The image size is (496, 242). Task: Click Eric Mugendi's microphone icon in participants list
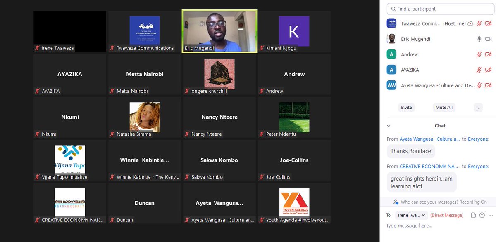[479, 39]
